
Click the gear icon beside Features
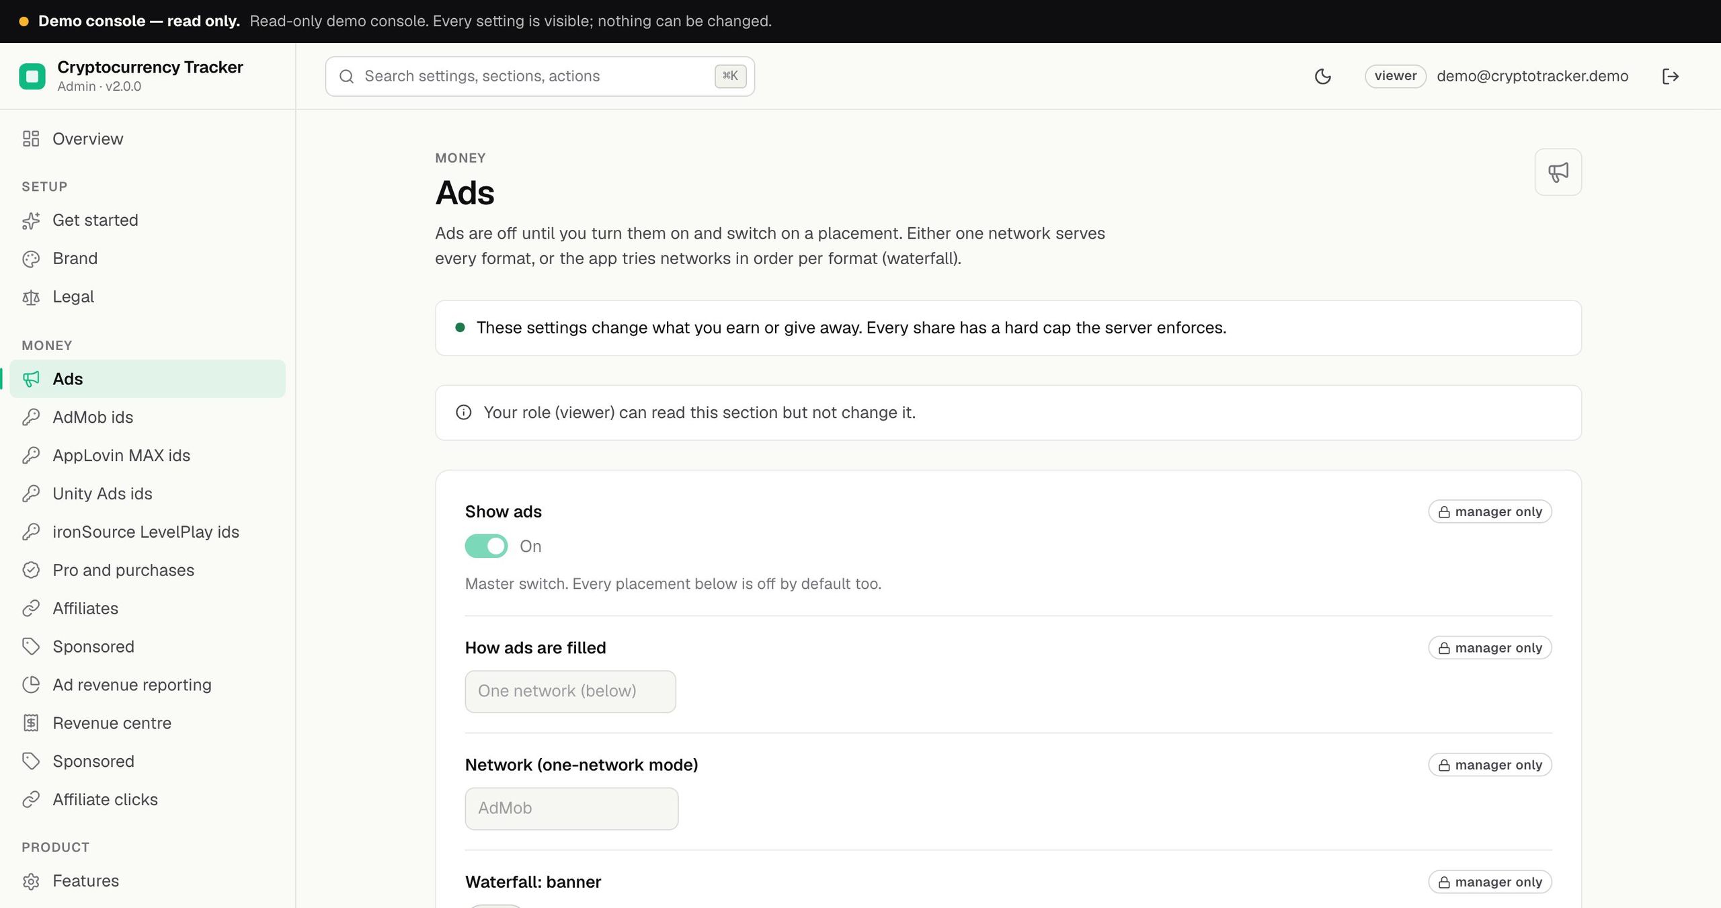coord(31,881)
